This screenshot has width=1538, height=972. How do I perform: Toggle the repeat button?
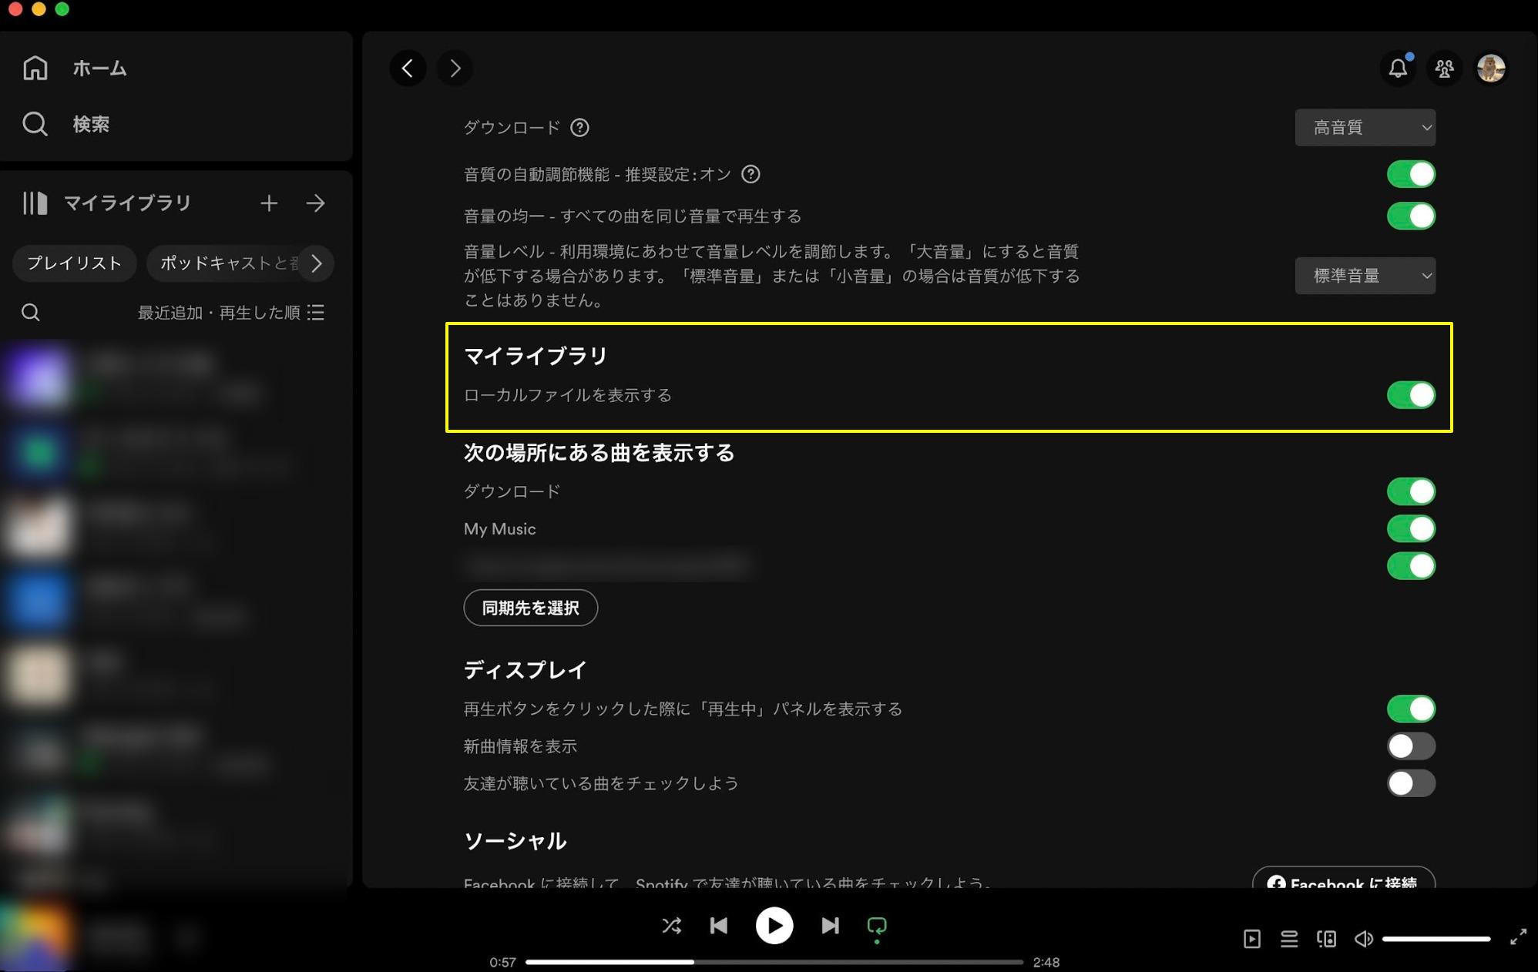(877, 927)
